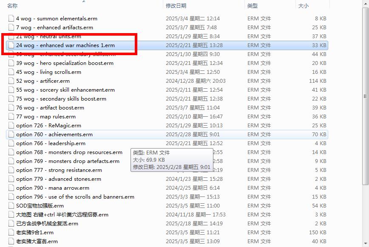Click the date '2024/11/18 星期一 17:53'
Viewport: 369px width, 247px height.
click(196, 215)
